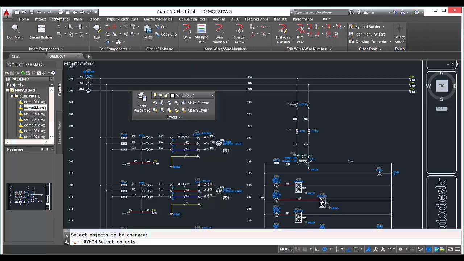464x261 pixels.
Task: Toggle the grid display in status bar
Action: [x=298, y=249]
